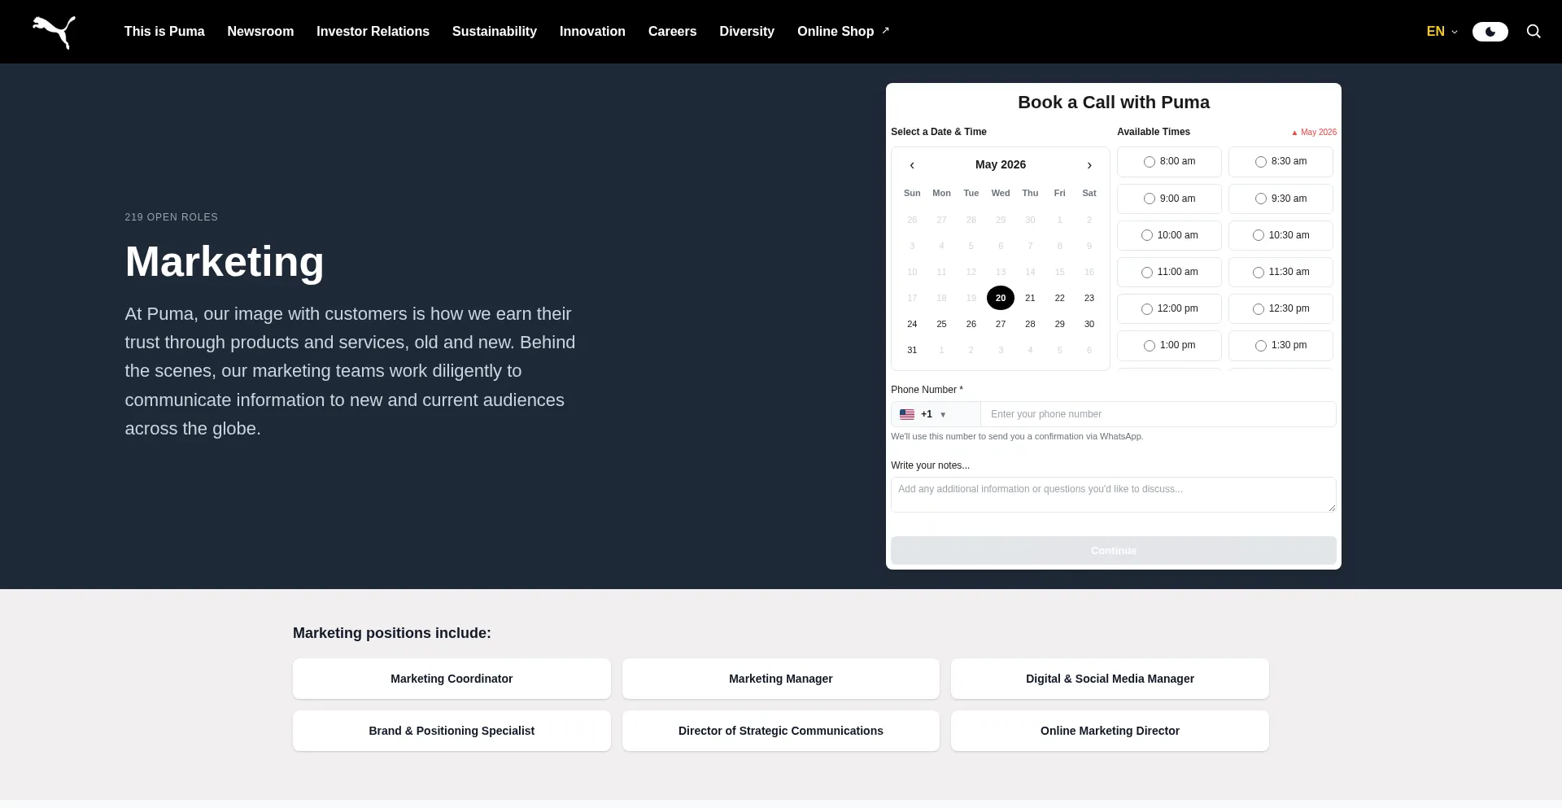The width and height of the screenshot is (1562, 808).
Task: Pick the 12:30 pm time option
Action: click(1281, 308)
